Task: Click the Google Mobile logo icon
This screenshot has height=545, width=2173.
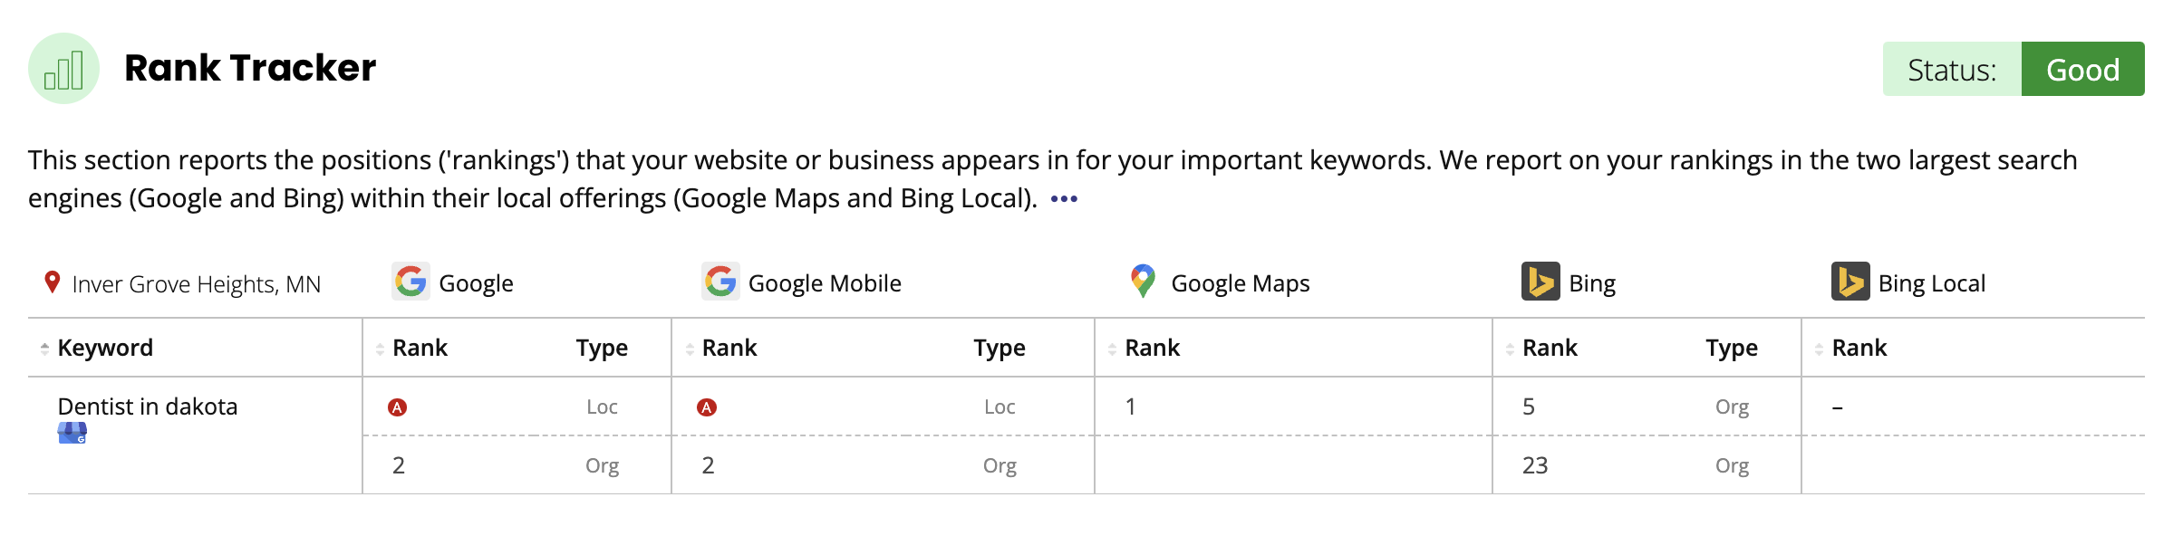Action: click(x=720, y=282)
